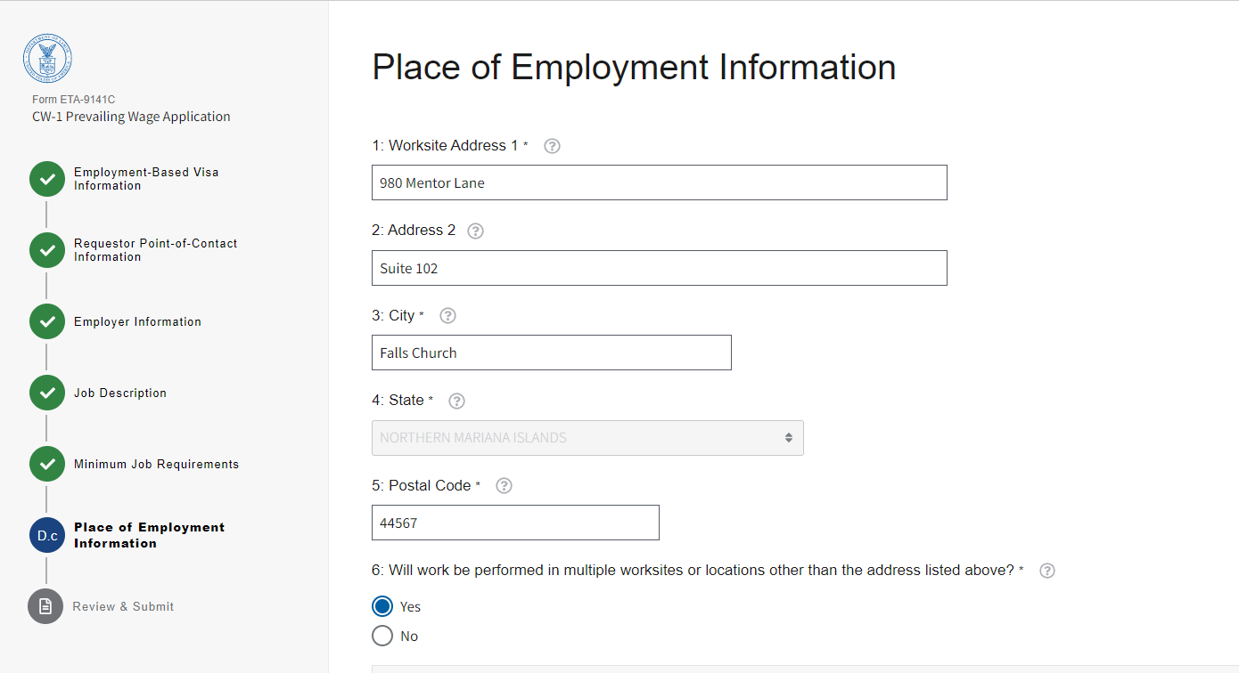The image size is (1239, 673).
Task: Click the City input field
Action: (x=551, y=353)
